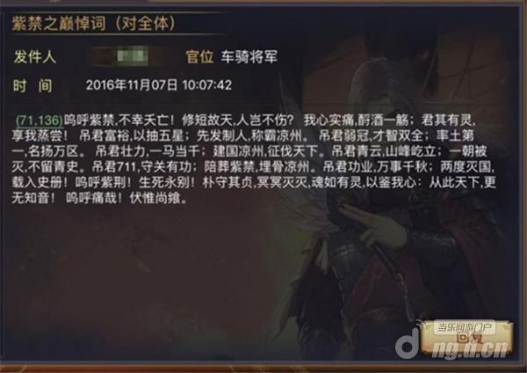The image size is (527, 373).
Task: Click the 回复 reply button
Action: coord(467,339)
